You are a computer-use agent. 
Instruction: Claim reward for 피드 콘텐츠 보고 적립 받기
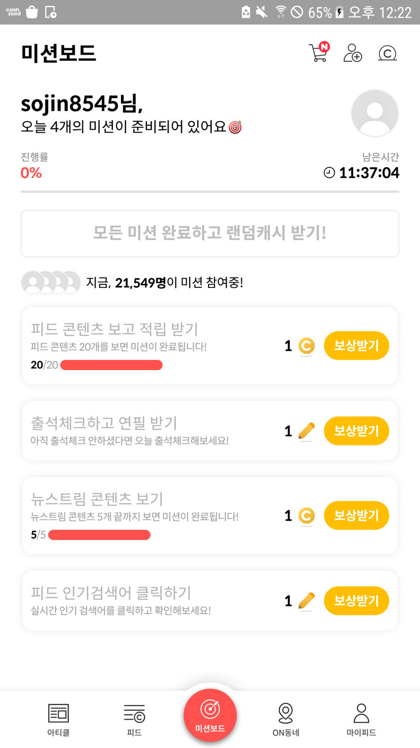point(356,346)
